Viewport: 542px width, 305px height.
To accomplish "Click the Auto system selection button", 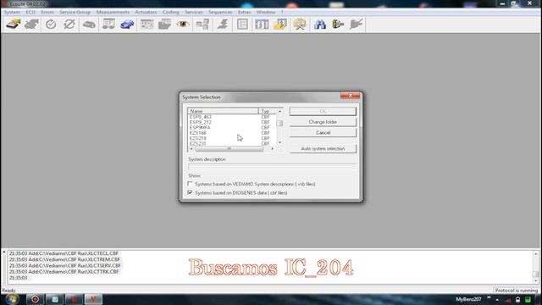I will coord(323,149).
